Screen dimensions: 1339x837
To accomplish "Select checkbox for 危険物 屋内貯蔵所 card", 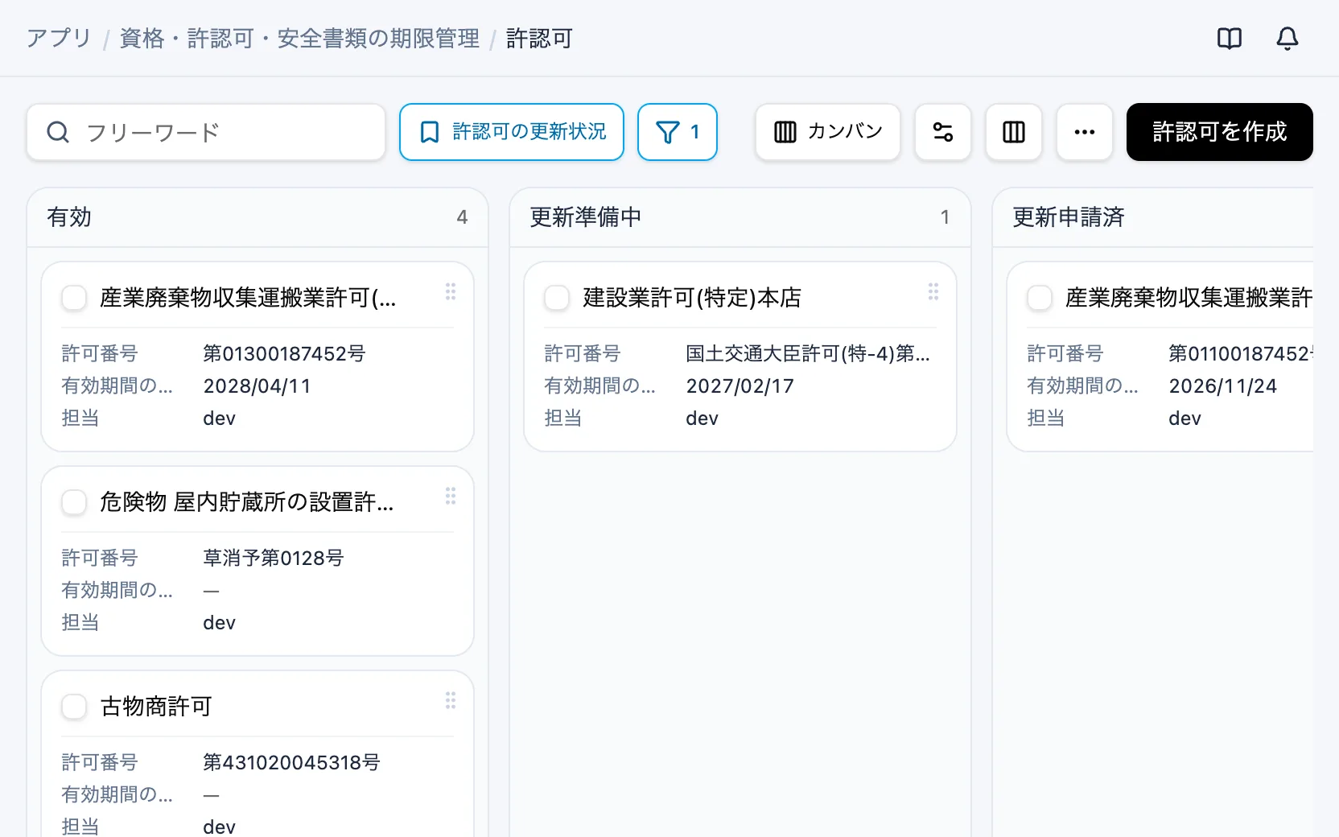I will (74, 502).
